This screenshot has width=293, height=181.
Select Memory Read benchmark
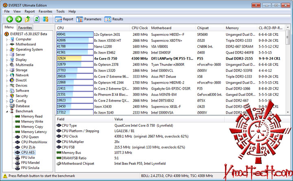pos(32,116)
